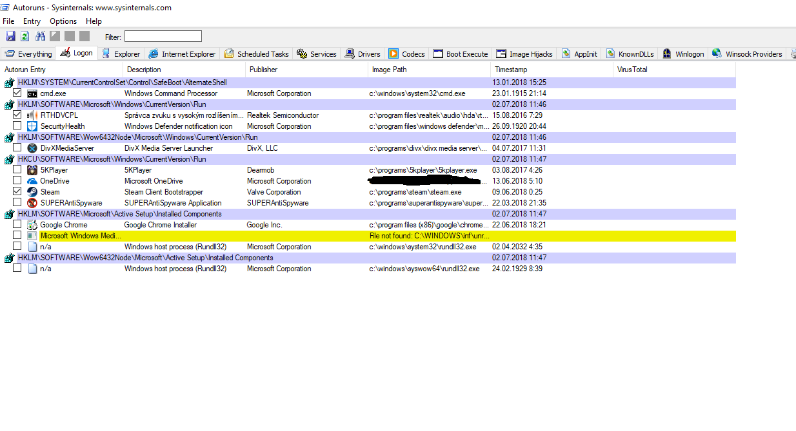Switch to the Scheduled Tasks tab
This screenshot has width=796, height=431.
pos(257,54)
